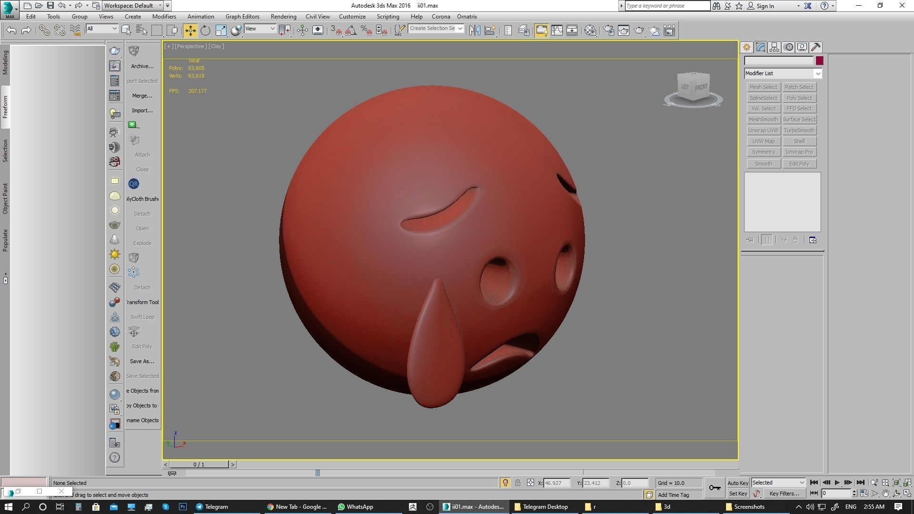Expand the Sign In dropdown arrow
The width and height of the screenshot is (914, 514).
coord(798,6)
